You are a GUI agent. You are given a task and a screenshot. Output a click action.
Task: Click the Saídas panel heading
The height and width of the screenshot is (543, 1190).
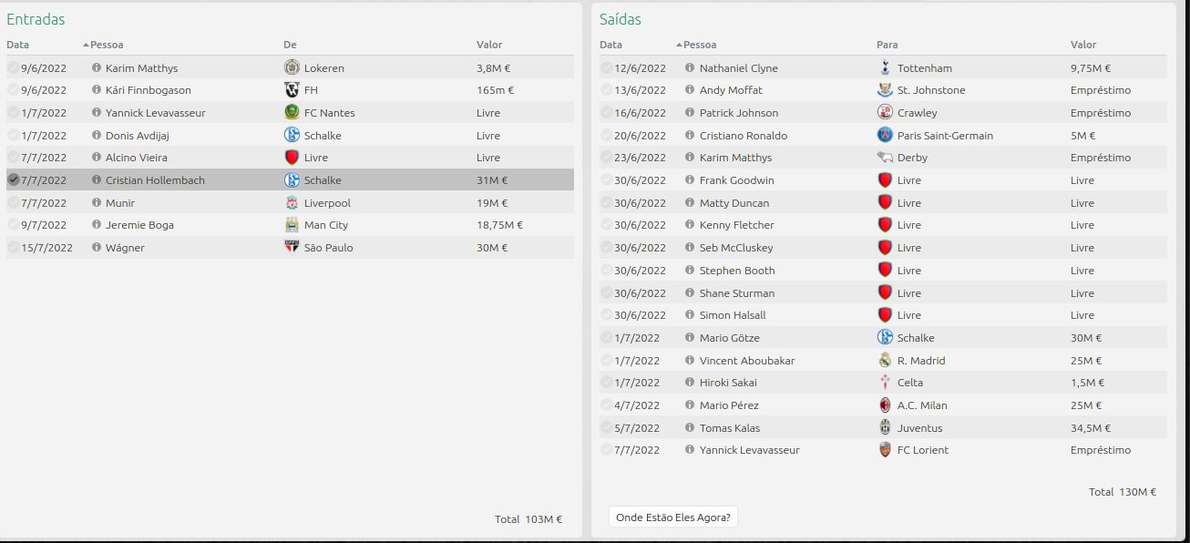coord(621,19)
